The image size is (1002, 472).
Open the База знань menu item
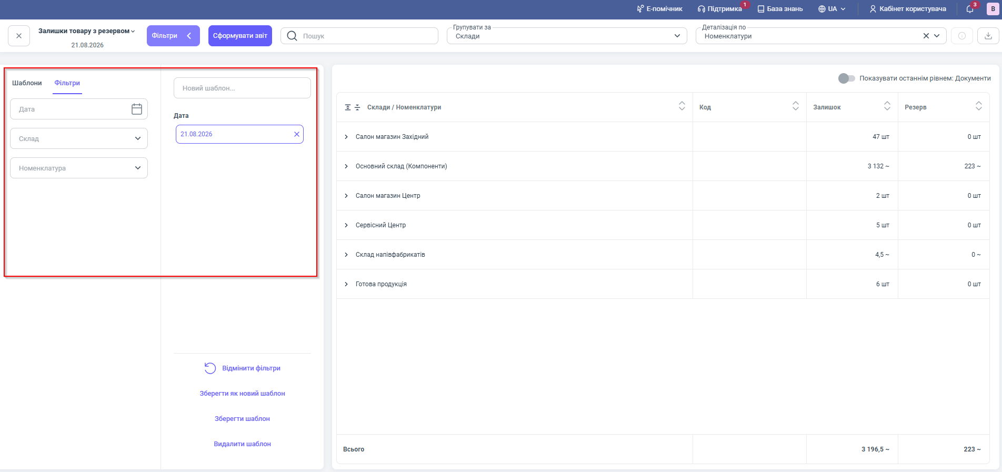[780, 9]
